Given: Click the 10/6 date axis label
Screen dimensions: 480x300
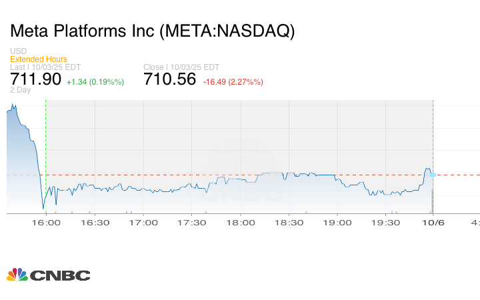Looking at the screenshot, I should click(x=434, y=222).
